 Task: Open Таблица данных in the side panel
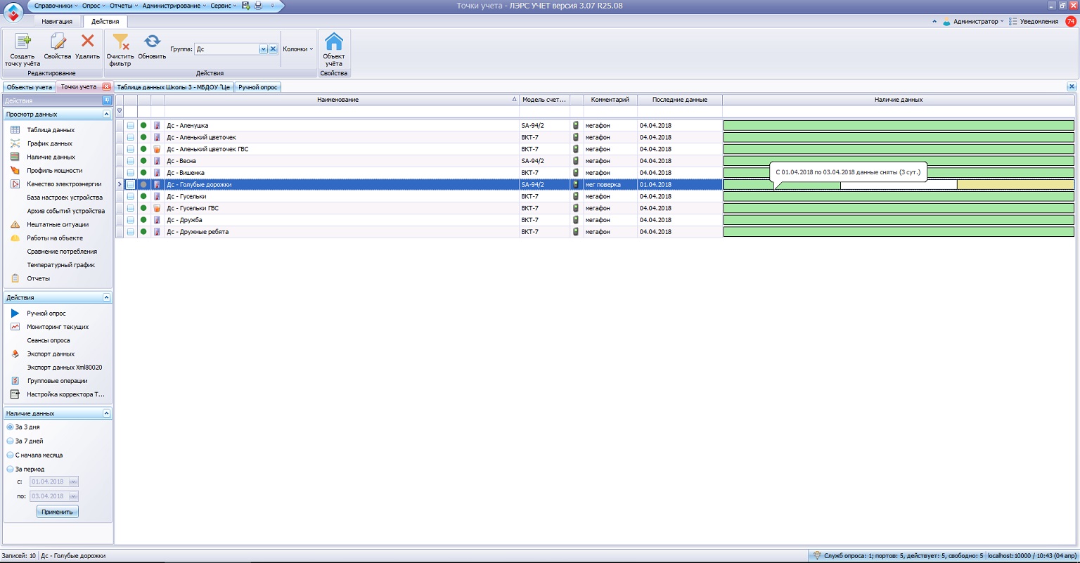pos(51,130)
